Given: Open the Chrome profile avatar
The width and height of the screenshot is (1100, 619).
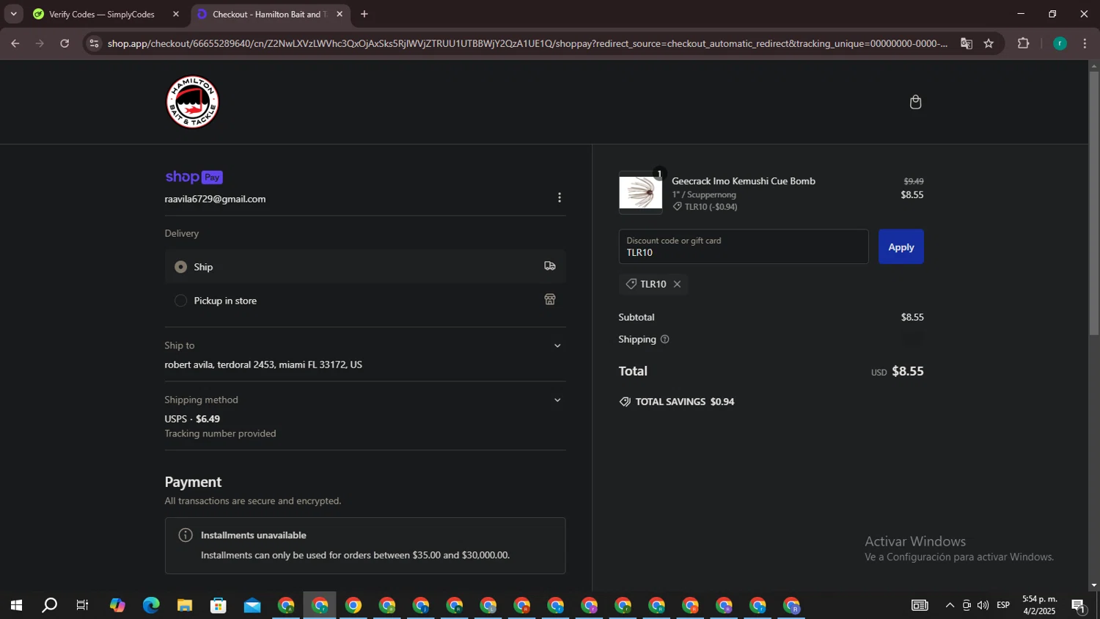Looking at the screenshot, I should 1060,43.
